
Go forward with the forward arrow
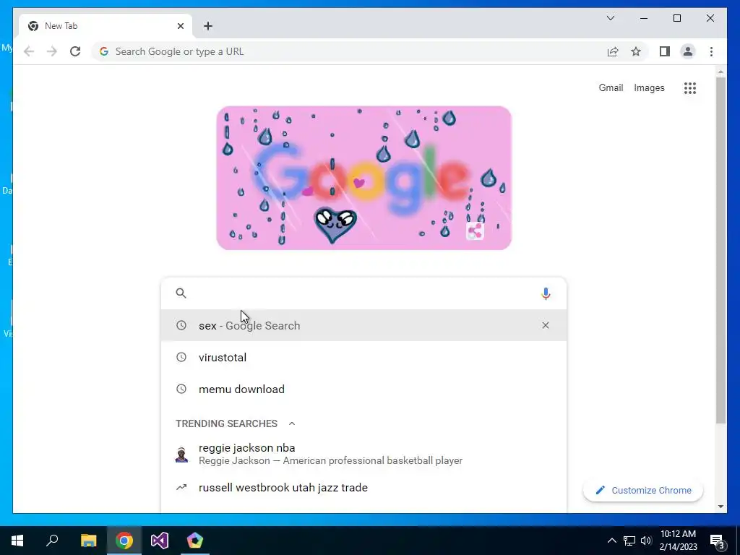[52, 51]
